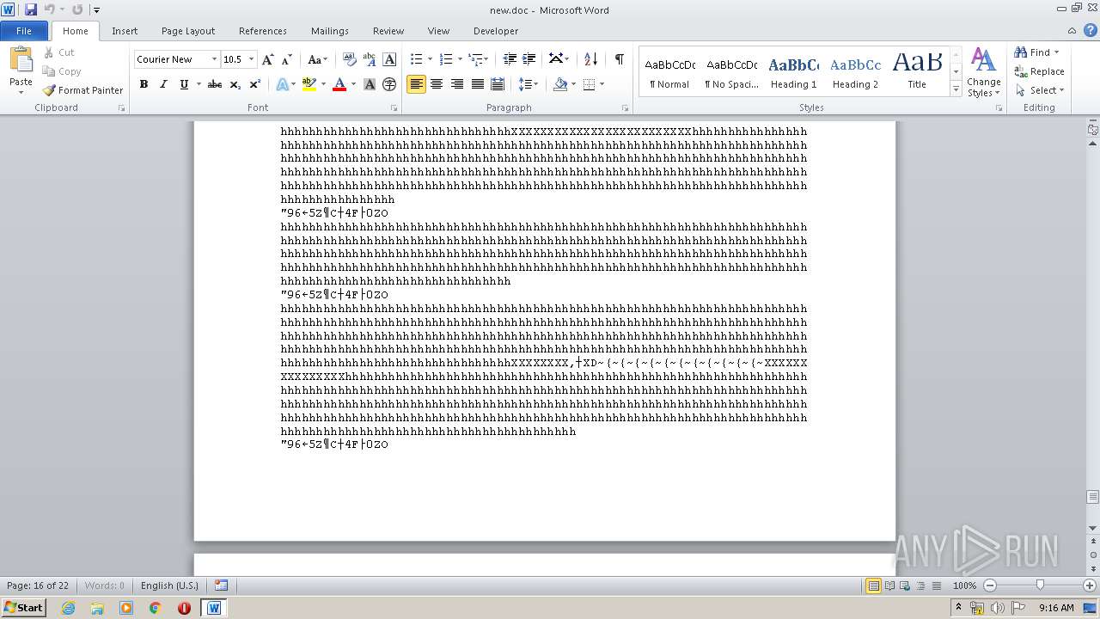Image resolution: width=1100 pixels, height=619 pixels.
Task: Click the Shrink Font icon
Action: click(287, 59)
